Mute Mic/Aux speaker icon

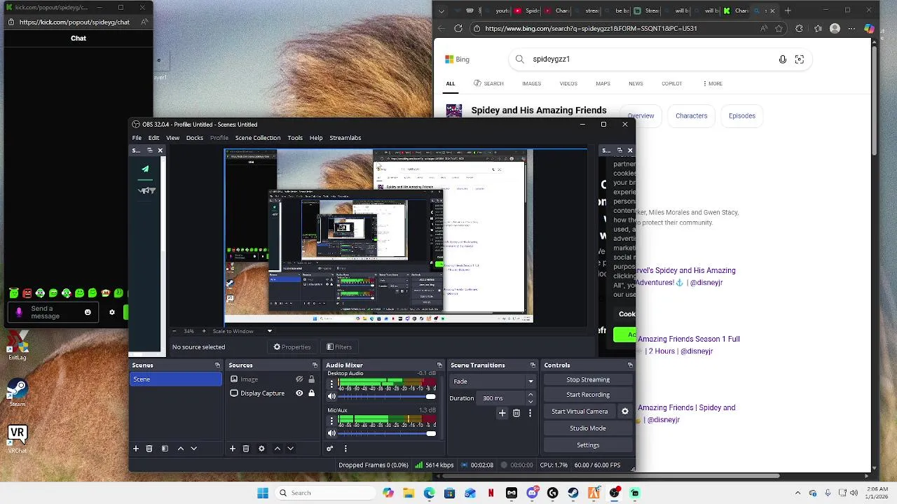332,434
